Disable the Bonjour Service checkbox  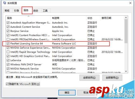[8, 31]
